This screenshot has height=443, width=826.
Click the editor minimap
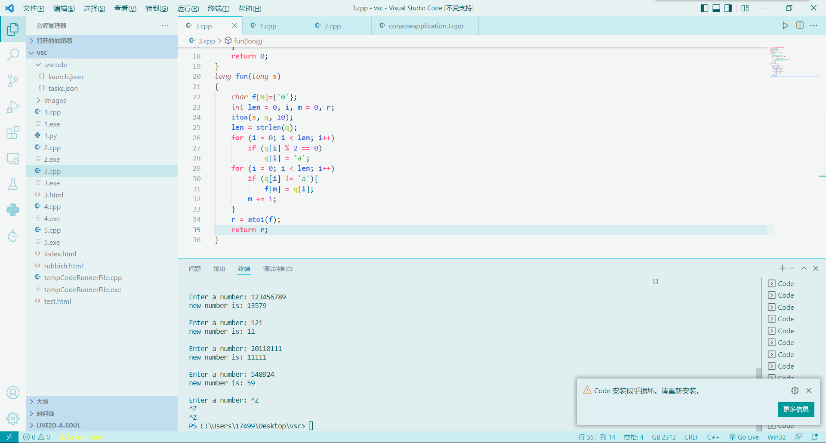coord(794,62)
